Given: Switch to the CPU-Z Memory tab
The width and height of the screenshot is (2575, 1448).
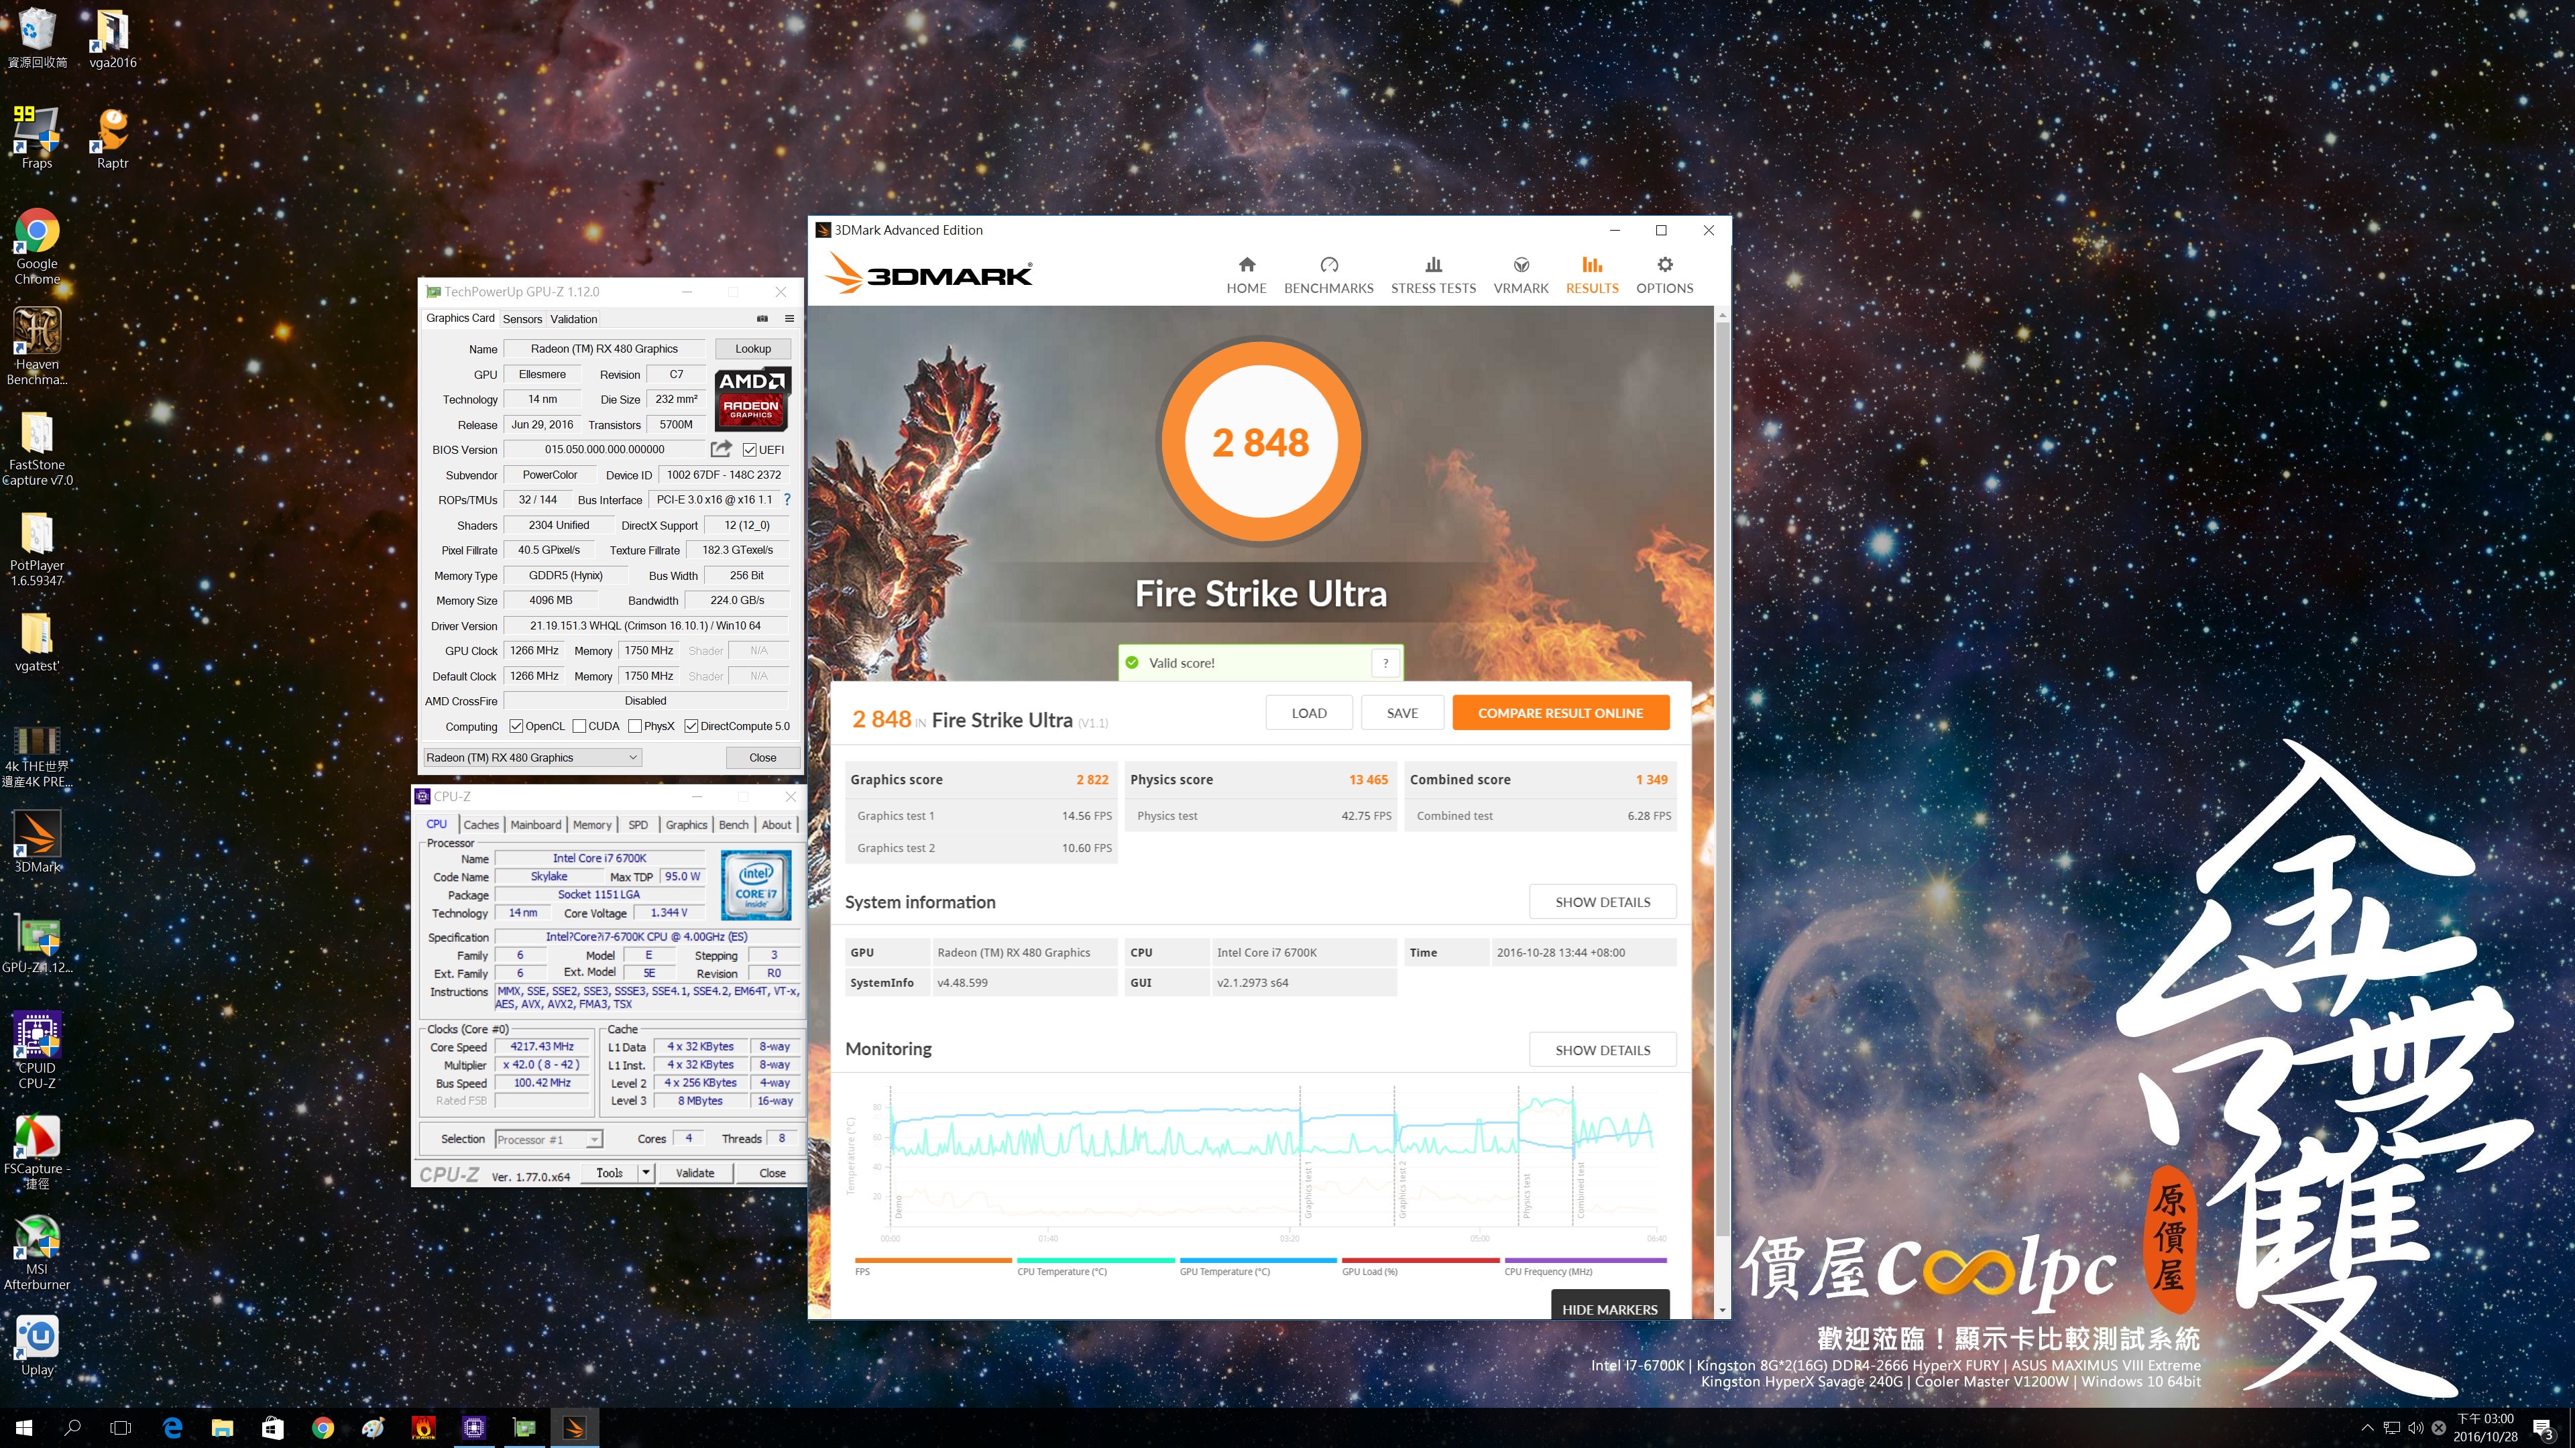Looking at the screenshot, I should (x=591, y=825).
